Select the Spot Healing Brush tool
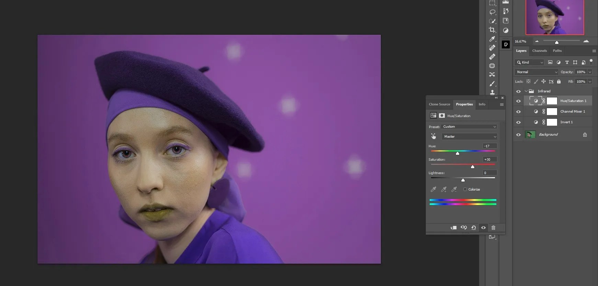Image resolution: width=598 pixels, height=286 pixels. click(492, 48)
